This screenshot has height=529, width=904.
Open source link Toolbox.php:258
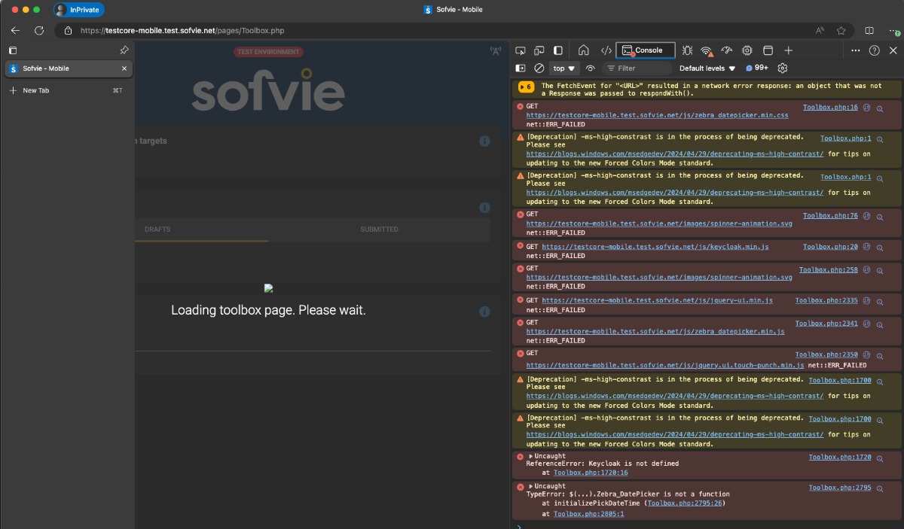[x=829, y=269]
